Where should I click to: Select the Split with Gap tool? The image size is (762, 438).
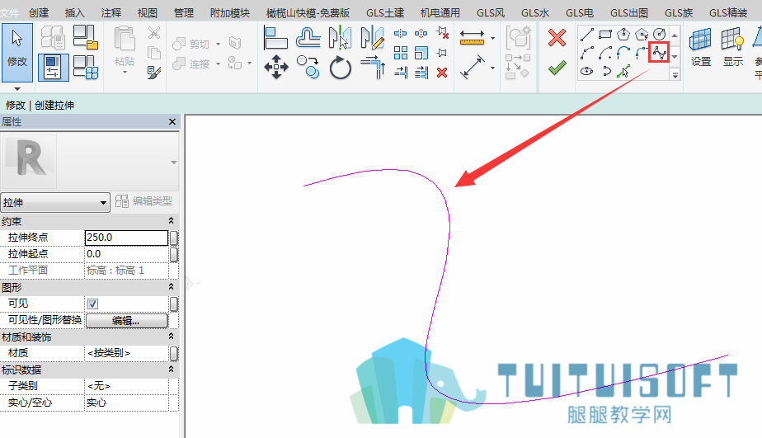point(421,33)
